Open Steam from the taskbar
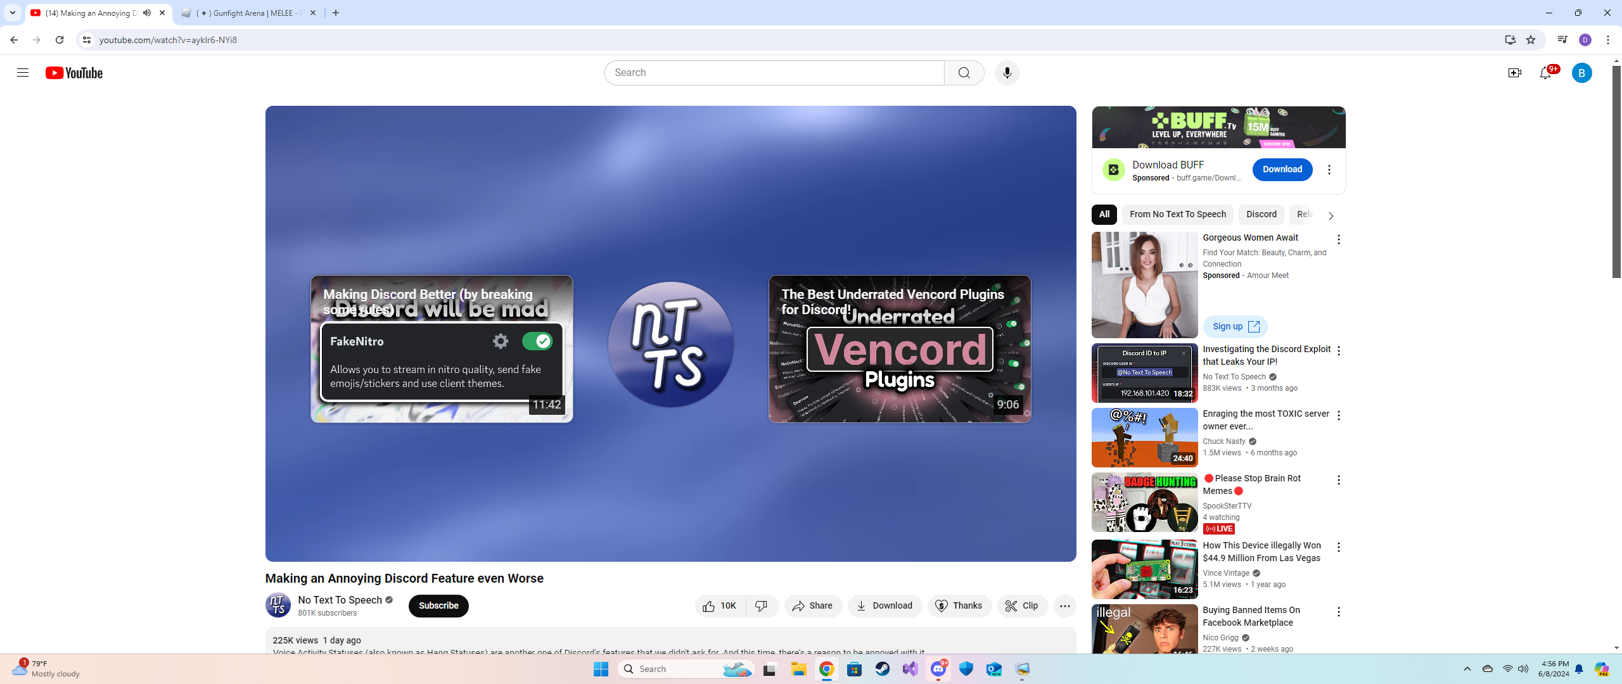This screenshot has width=1622, height=684. [x=882, y=669]
